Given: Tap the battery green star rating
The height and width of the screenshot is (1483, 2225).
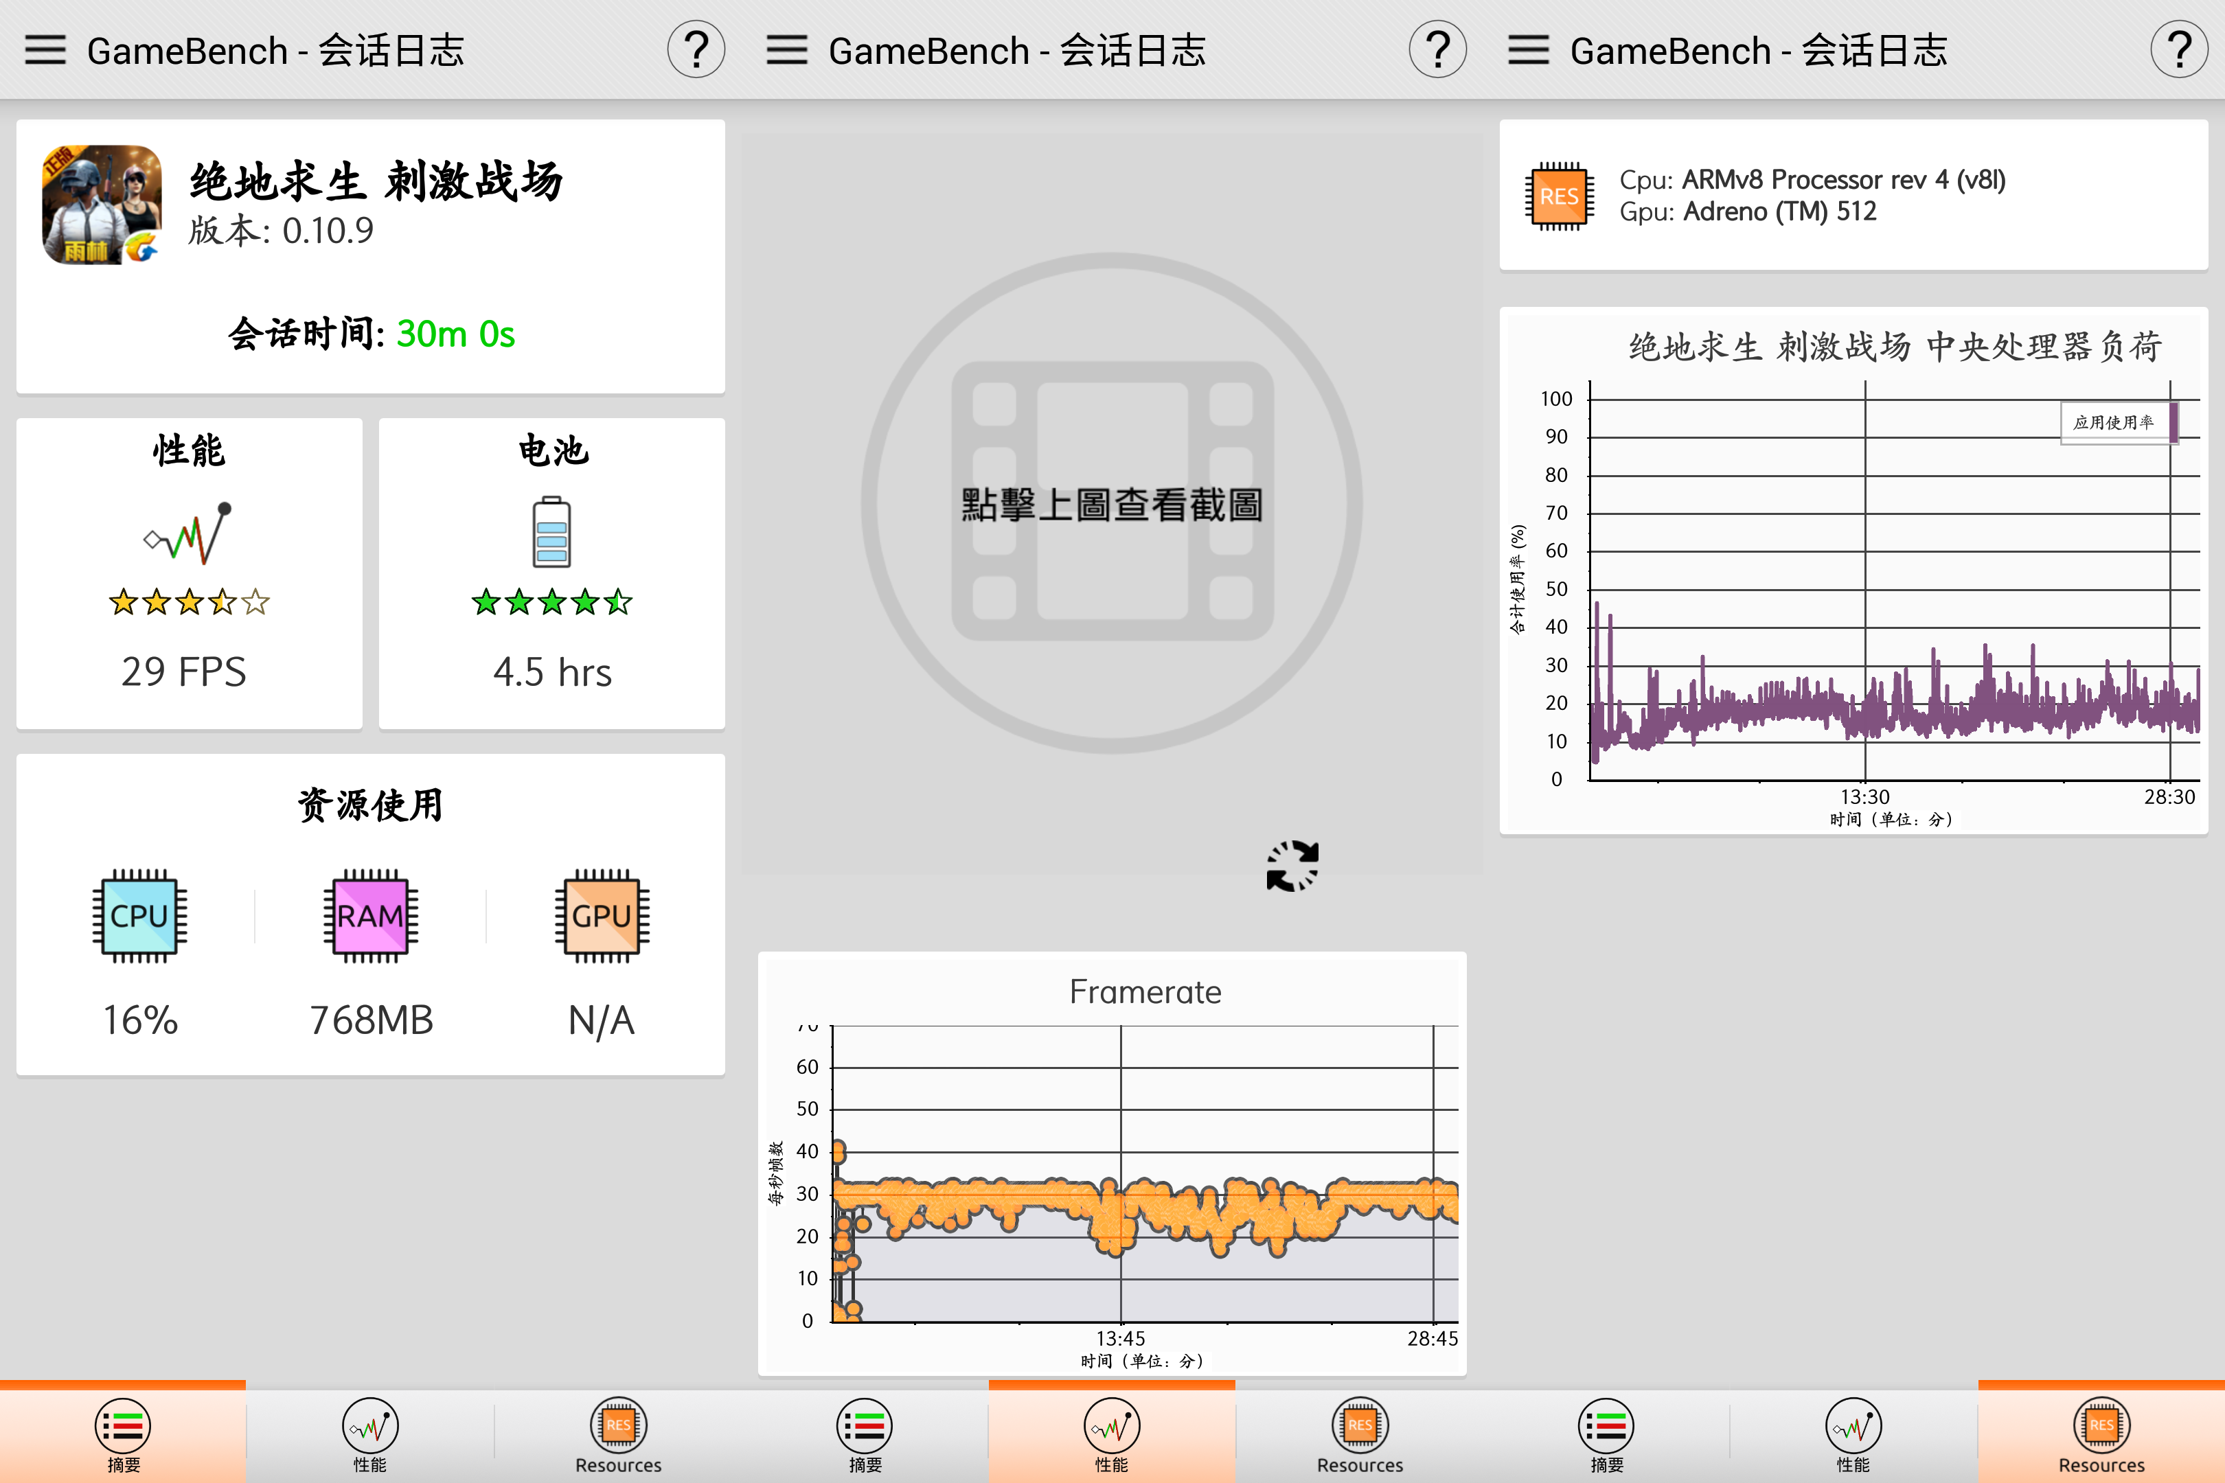Looking at the screenshot, I should click(x=552, y=601).
